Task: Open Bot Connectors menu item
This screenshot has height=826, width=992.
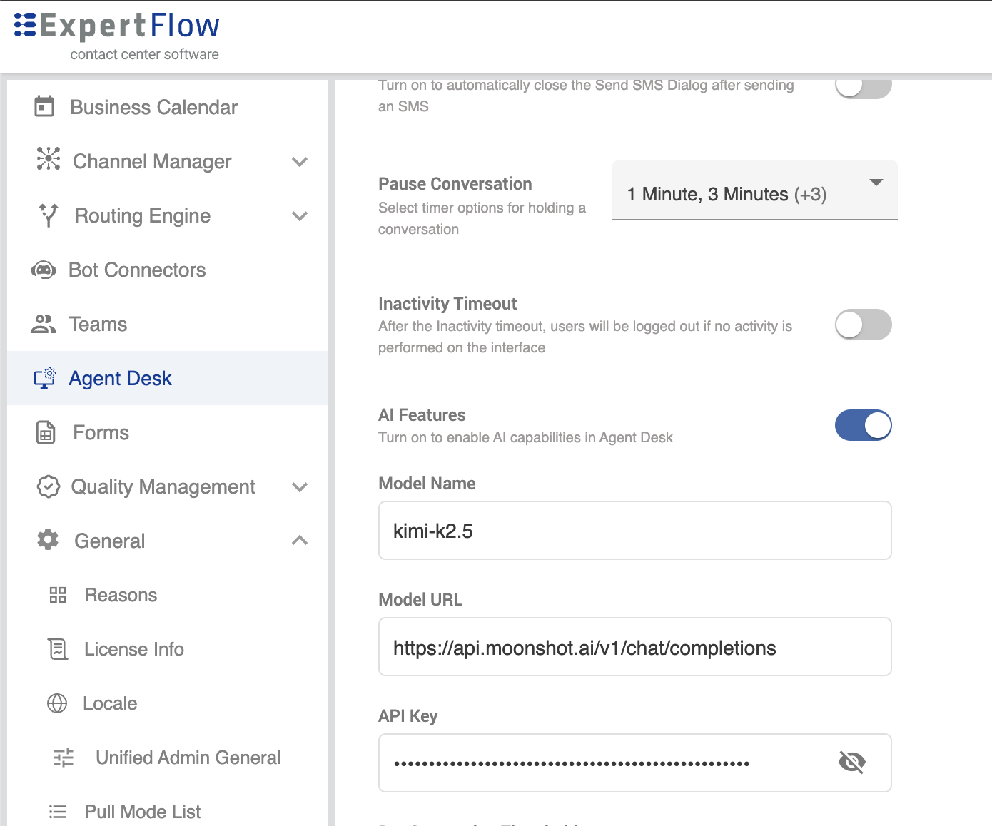Action: 168,270
